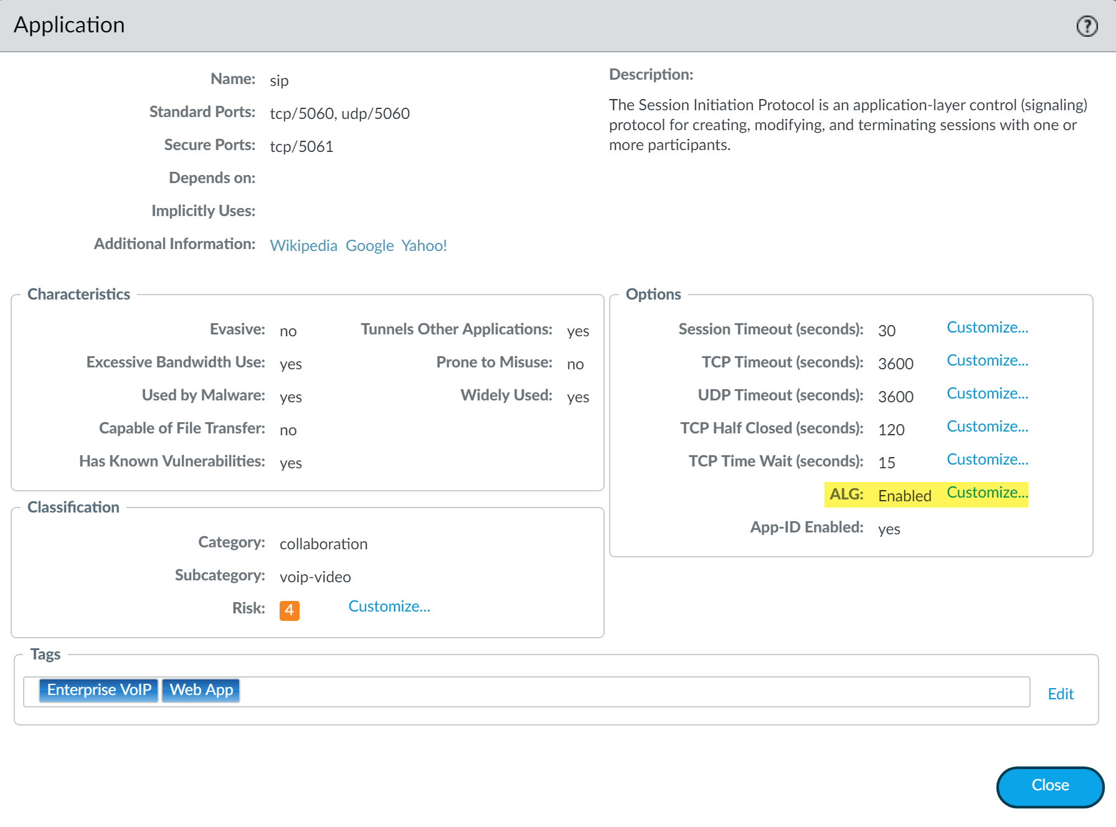Close the Application dialog

point(1049,787)
